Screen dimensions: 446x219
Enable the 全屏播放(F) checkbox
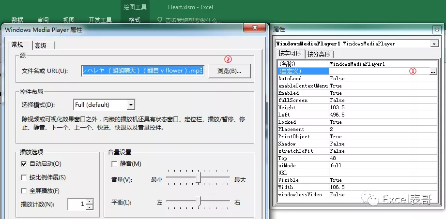point(24,191)
